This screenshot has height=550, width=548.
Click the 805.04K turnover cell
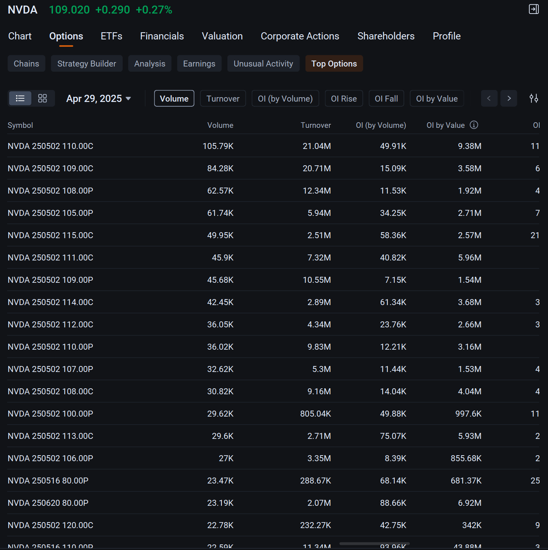click(x=315, y=414)
